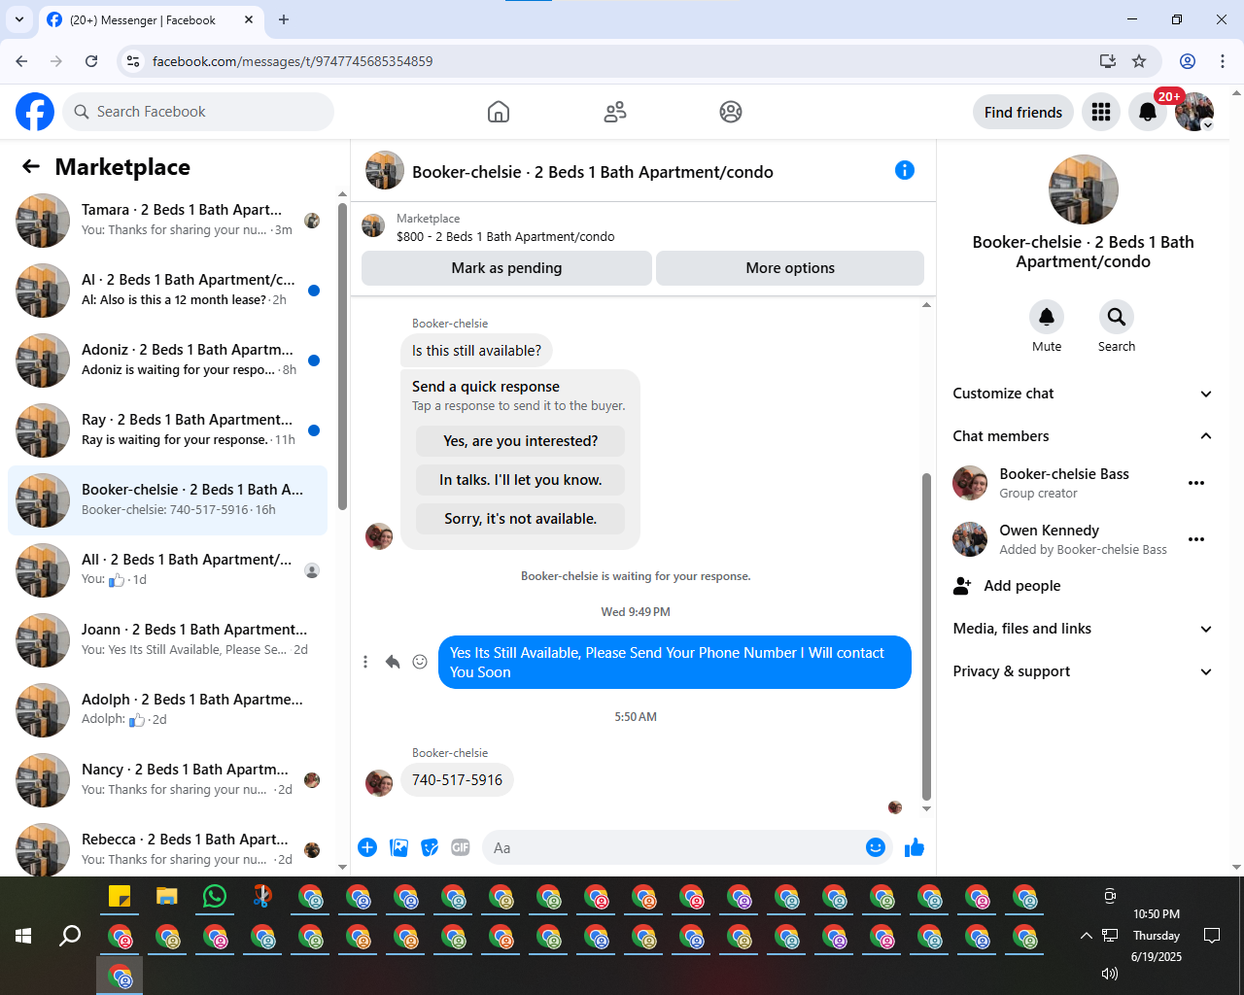
Task: Expand Privacy & support section
Action: tap(1083, 671)
